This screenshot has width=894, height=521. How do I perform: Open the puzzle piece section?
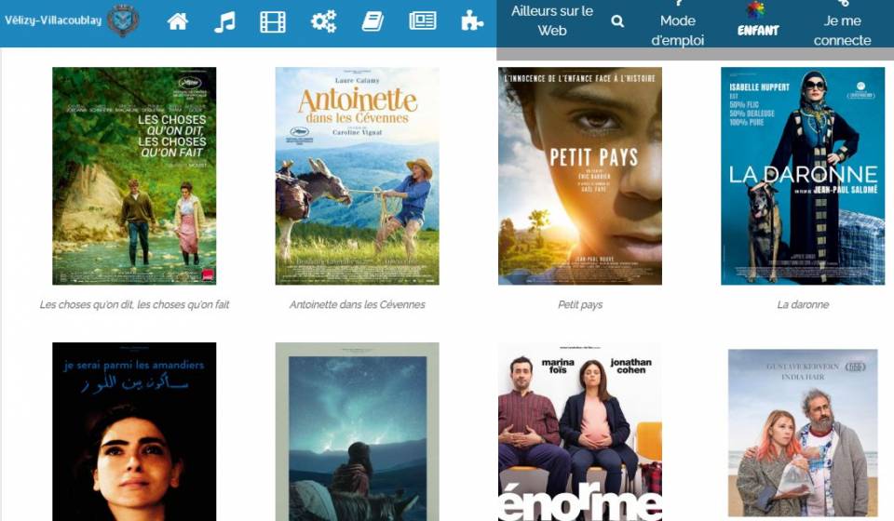pos(472,21)
